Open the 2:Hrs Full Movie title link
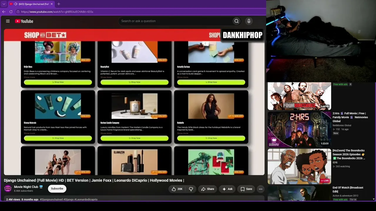Image resolution: width=376 pixels, height=211 pixels. 350,117
